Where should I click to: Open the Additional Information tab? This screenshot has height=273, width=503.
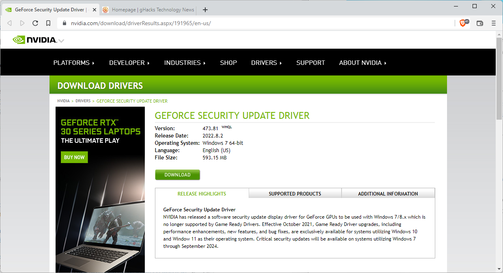388,193
